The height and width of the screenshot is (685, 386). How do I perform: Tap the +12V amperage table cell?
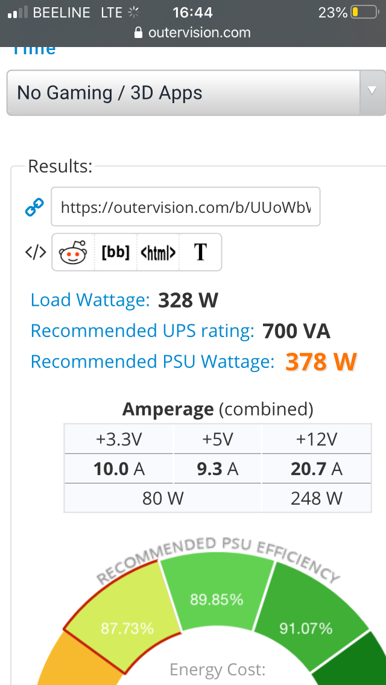click(x=317, y=439)
